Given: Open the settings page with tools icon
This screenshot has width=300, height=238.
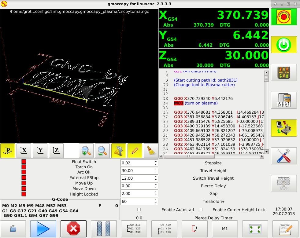Looking at the screenshot, I should click(x=284, y=156).
